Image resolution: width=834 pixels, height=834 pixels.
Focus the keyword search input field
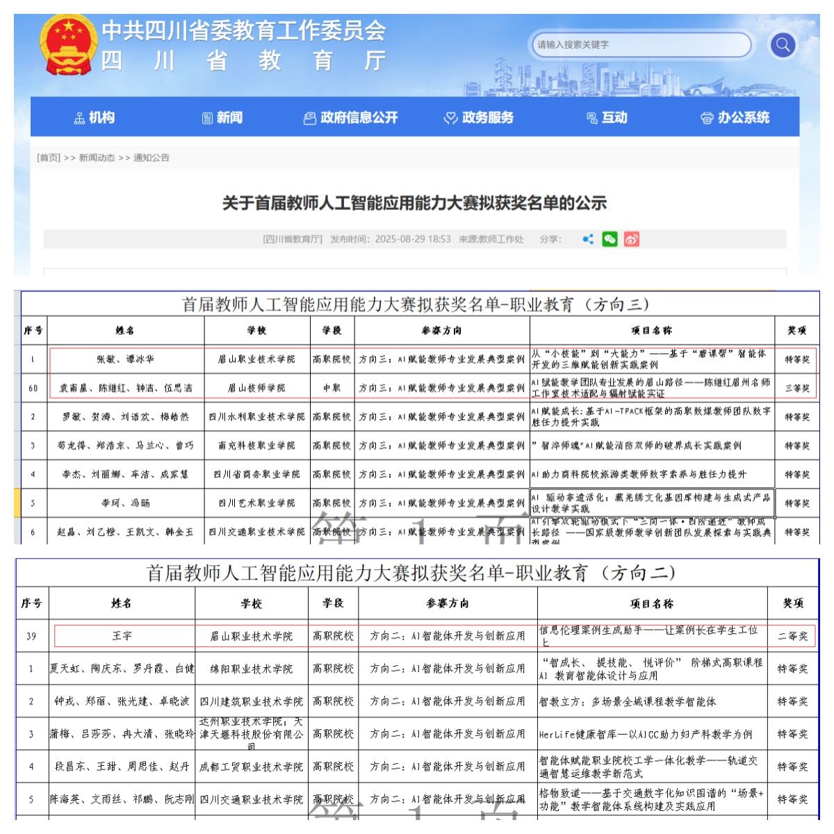point(639,45)
